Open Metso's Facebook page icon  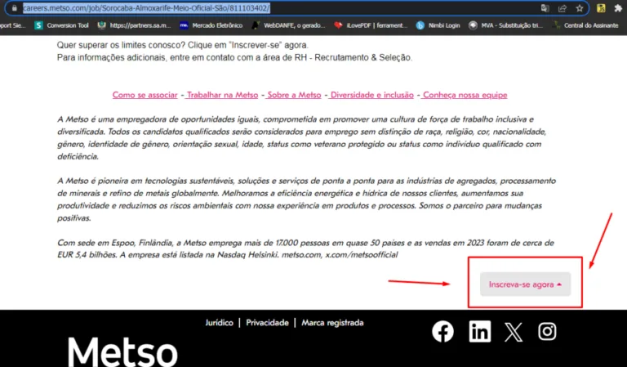[x=442, y=331]
